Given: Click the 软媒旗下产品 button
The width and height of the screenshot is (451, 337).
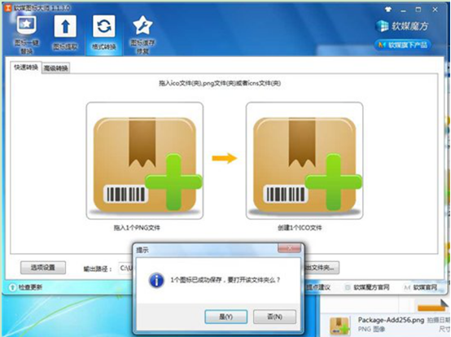Looking at the screenshot, I should (x=403, y=45).
